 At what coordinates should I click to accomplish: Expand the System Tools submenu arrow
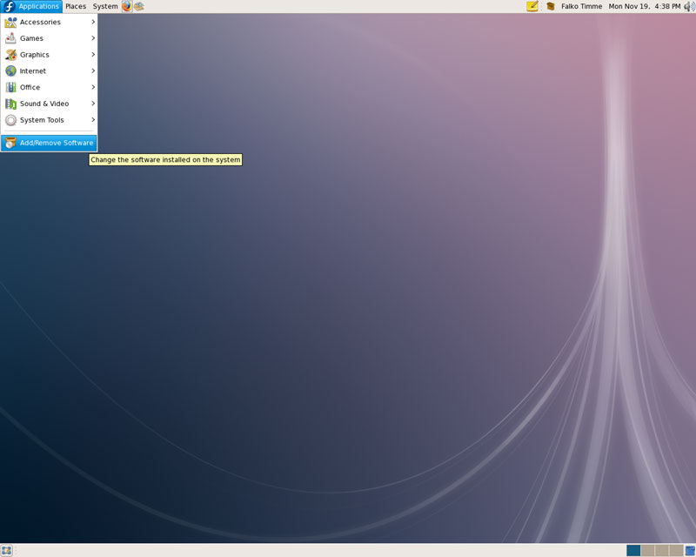[x=93, y=119]
